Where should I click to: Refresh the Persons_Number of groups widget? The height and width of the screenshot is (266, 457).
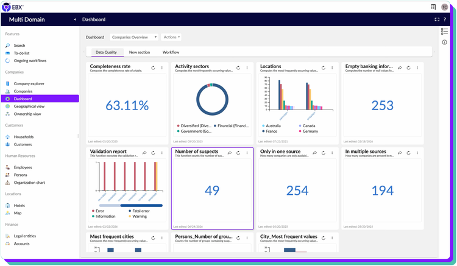(x=238, y=238)
